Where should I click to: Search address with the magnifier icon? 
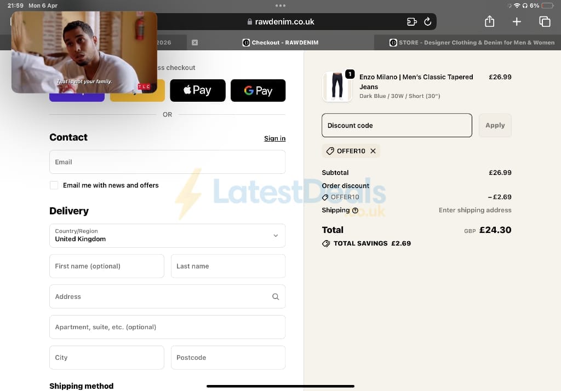(276, 296)
